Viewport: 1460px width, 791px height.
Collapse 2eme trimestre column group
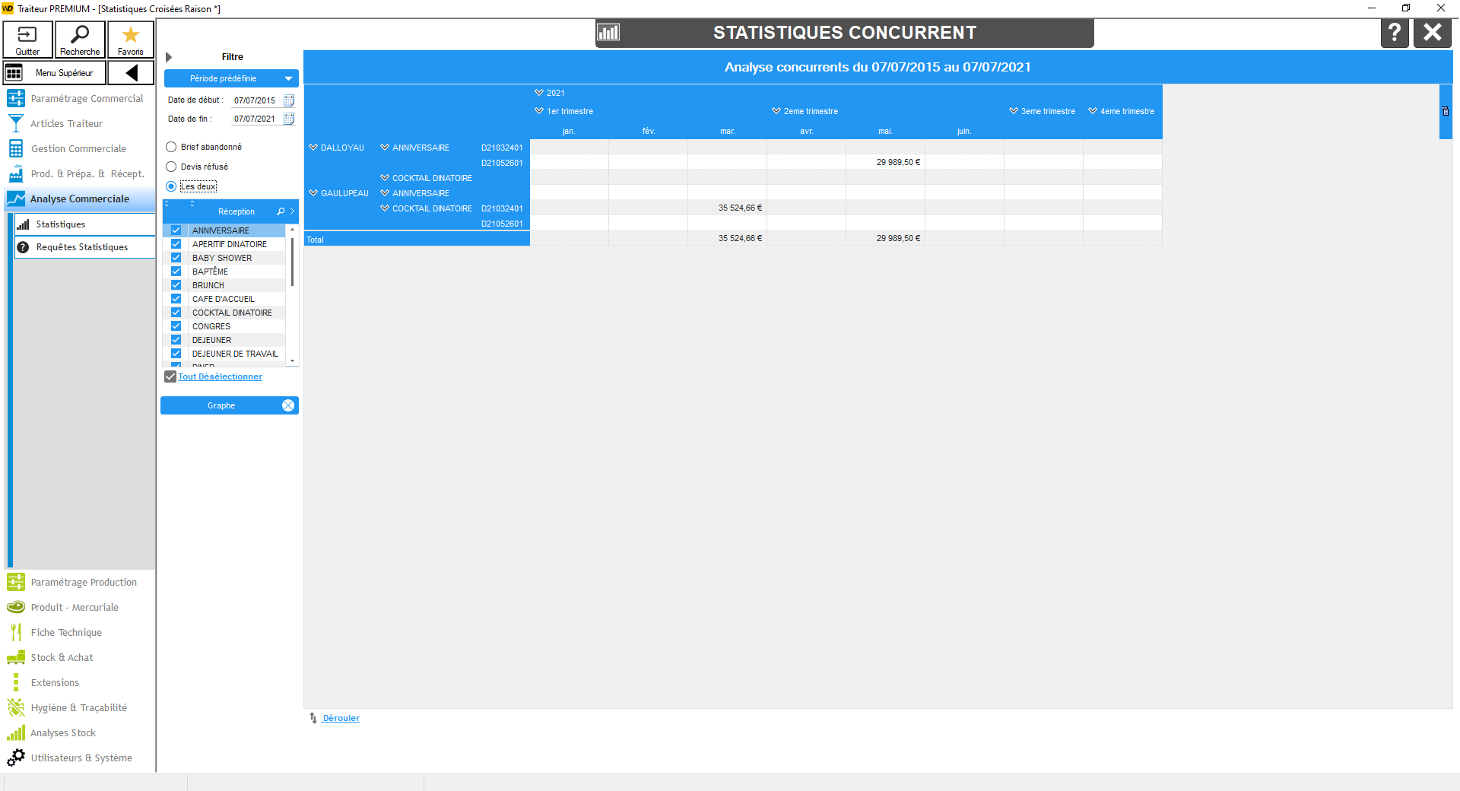[776, 111]
